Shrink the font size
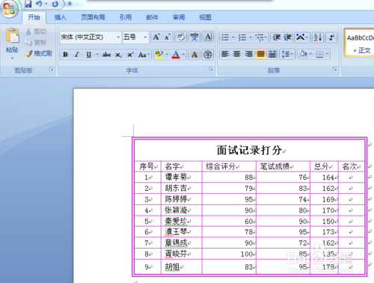Viewport: 374px width, 283px height. click(x=167, y=37)
